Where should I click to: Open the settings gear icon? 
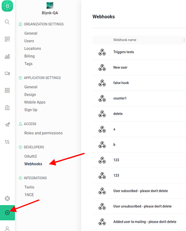pos(7,213)
